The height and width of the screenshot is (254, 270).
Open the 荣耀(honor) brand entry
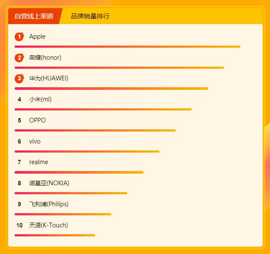click(45, 58)
